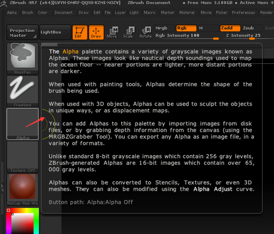The width and height of the screenshot is (274, 234).
Task: Toggle Draw mode icon
Action: (x=96, y=32)
